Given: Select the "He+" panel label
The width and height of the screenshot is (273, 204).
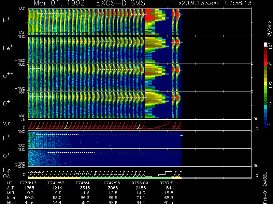Looking at the screenshot, I should pyautogui.click(x=8, y=48).
